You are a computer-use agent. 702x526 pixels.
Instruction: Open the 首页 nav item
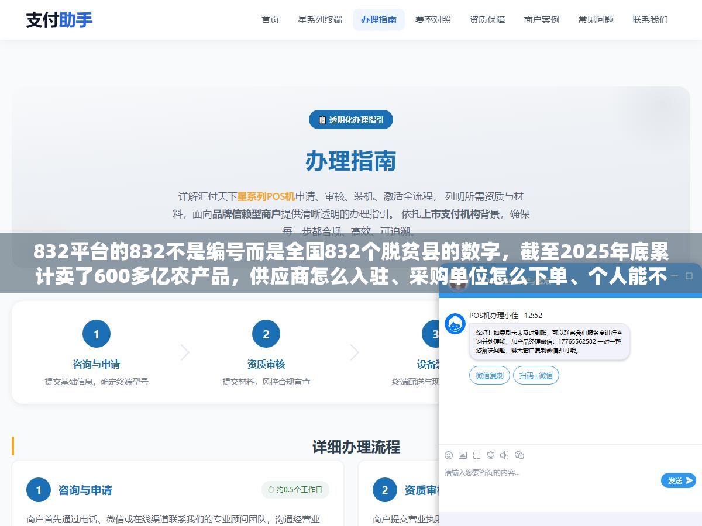[x=270, y=20]
